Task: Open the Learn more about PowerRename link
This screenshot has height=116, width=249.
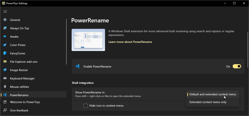Action: coord(130,42)
